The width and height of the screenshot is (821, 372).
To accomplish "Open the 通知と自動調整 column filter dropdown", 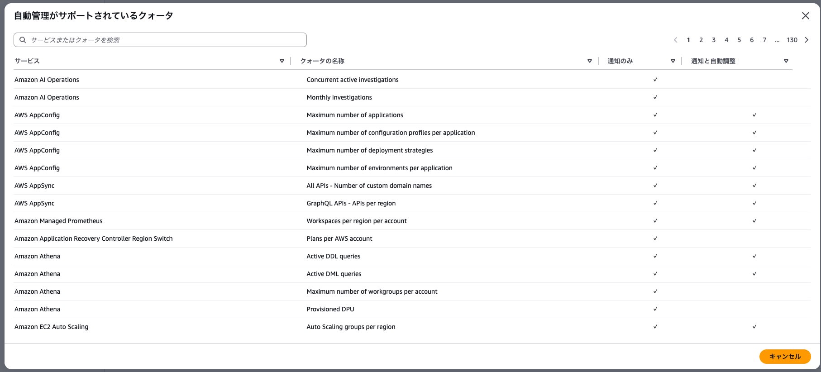I will pyautogui.click(x=786, y=61).
